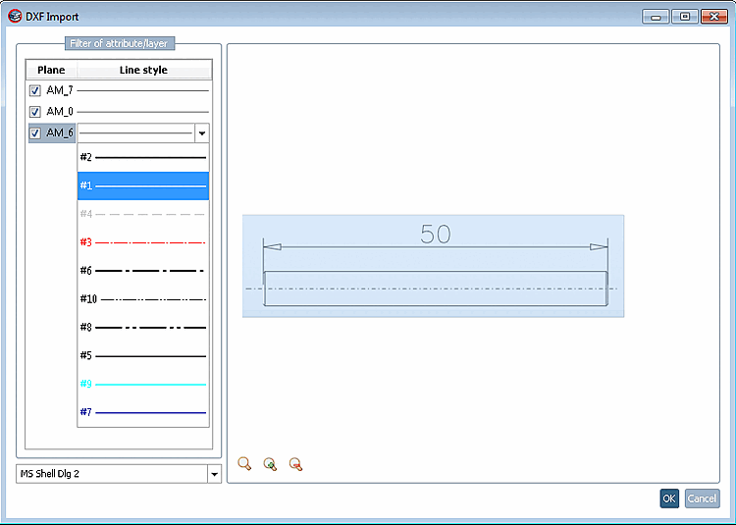Select the dark blue #7 line style

143,412
